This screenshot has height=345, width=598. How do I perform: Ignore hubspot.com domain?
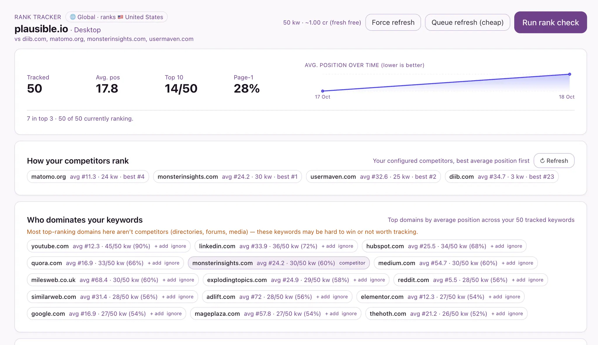[514, 246]
